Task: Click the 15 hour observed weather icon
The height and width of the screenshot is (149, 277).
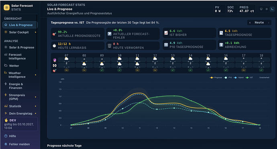Action: point(208,64)
